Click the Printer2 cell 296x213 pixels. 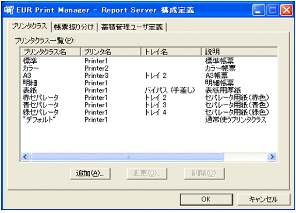96,68
